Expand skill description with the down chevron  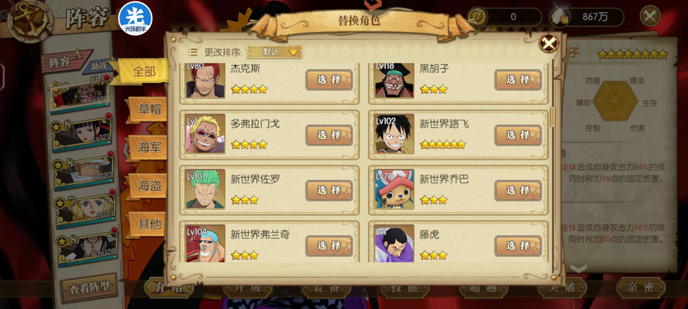pos(578,268)
